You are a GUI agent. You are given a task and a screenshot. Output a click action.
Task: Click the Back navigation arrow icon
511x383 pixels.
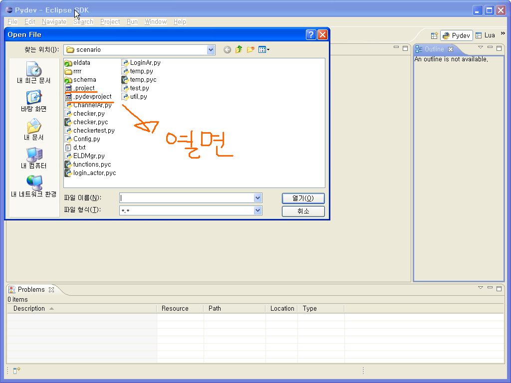pyautogui.click(x=227, y=49)
